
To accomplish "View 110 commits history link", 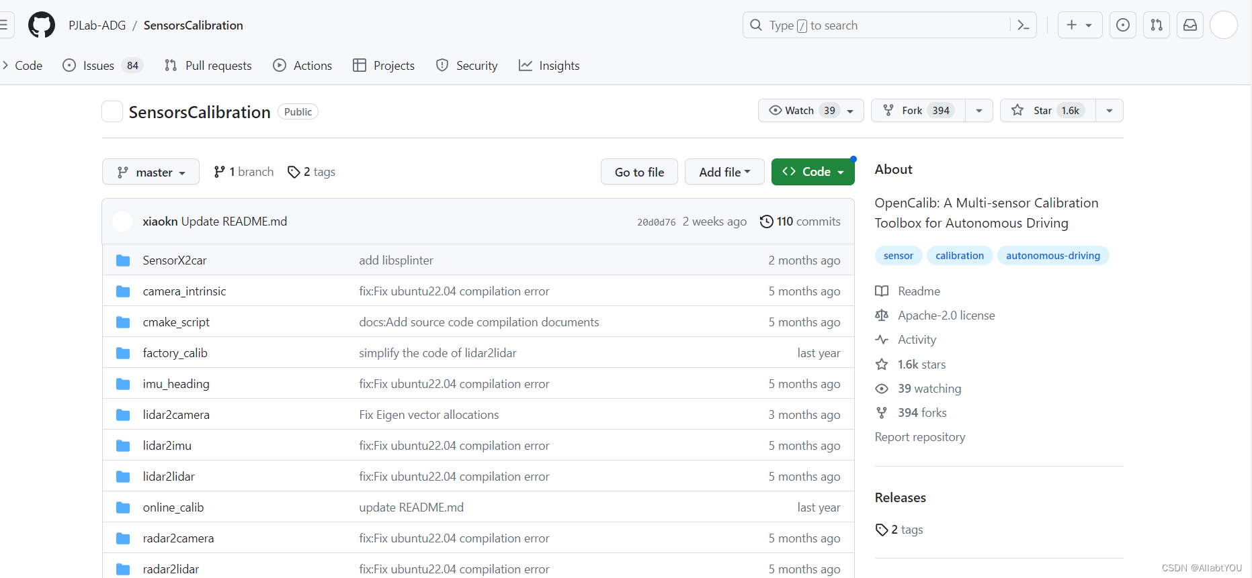I will tap(800, 222).
